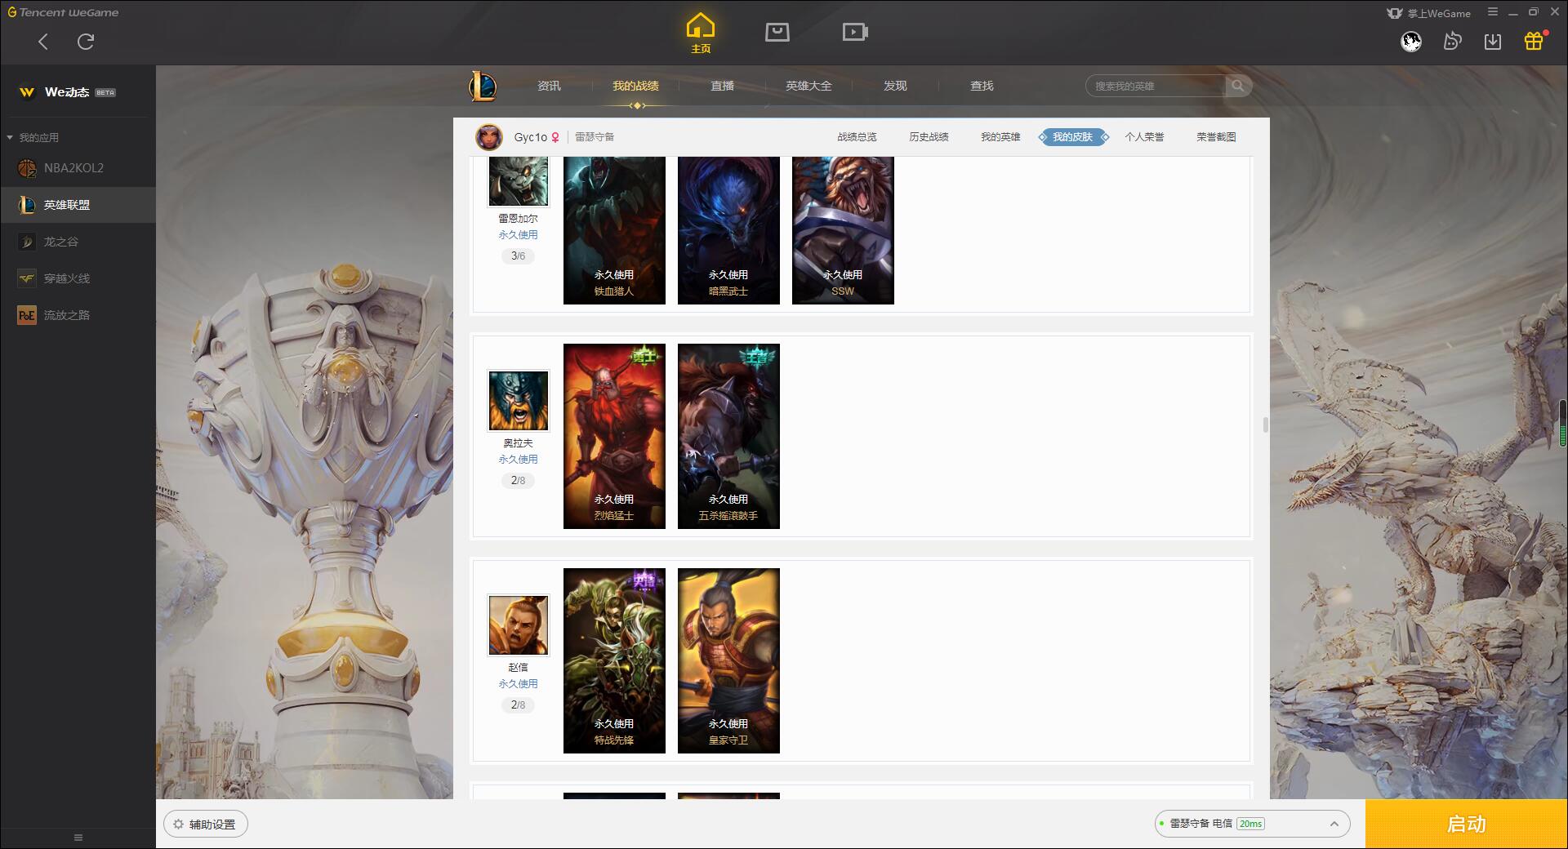The width and height of the screenshot is (1568, 849).
Task: Click the refresh page icon
Action: pos(86,42)
